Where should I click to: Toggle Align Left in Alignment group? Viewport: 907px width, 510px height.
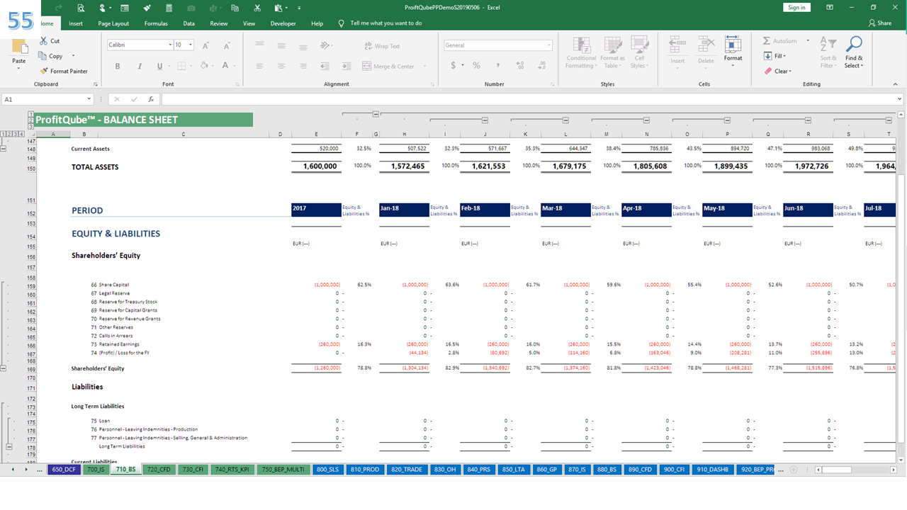click(x=261, y=66)
